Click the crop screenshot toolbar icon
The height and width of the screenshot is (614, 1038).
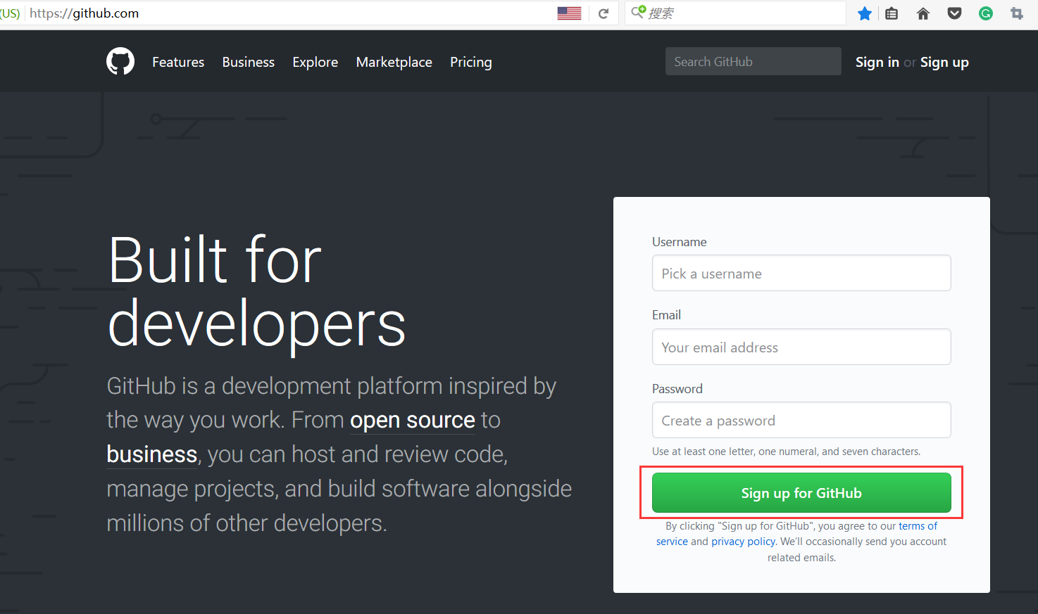coord(1017,13)
